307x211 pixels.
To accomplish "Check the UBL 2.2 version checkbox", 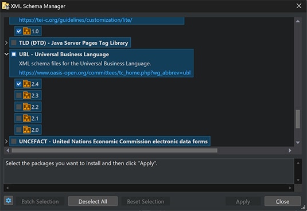I will (18, 107).
